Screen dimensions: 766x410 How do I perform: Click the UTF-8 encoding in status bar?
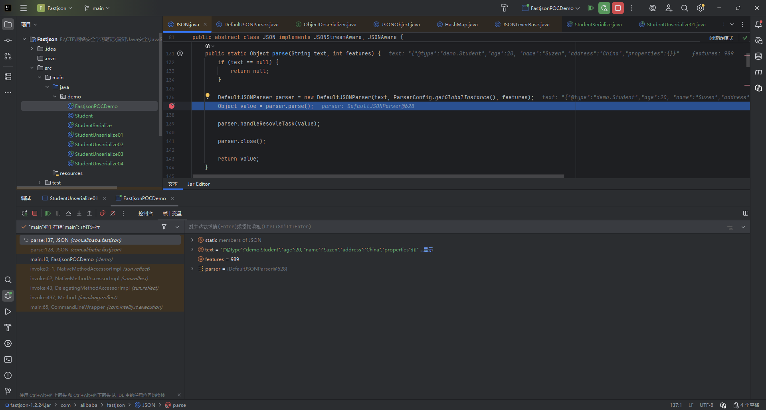coord(707,405)
